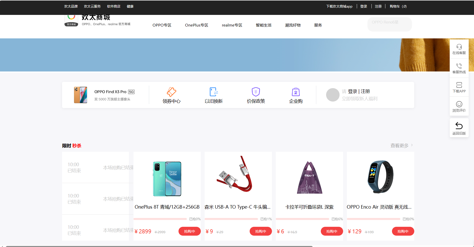Click the ¥129 price text

pos(354,232)
